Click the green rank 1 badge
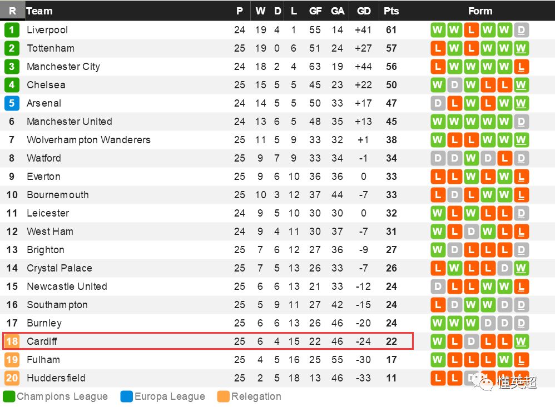Viewport: 555px width, 407px height. tap(12, 30)
